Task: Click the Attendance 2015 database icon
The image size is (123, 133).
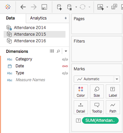Action: point(9,34)
